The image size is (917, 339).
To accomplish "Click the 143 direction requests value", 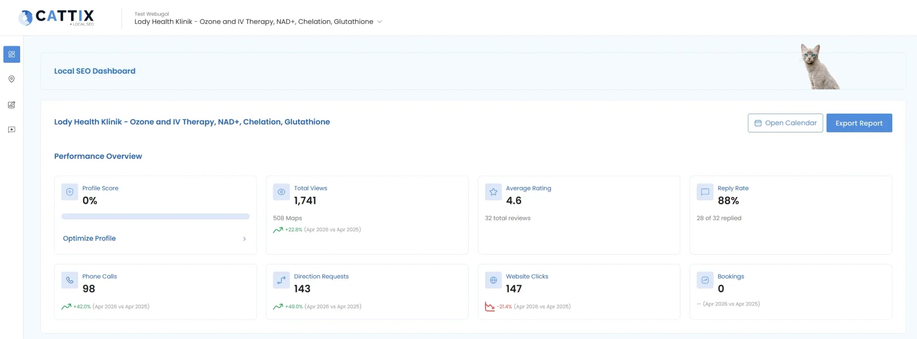I will click(x=302, y=289).
